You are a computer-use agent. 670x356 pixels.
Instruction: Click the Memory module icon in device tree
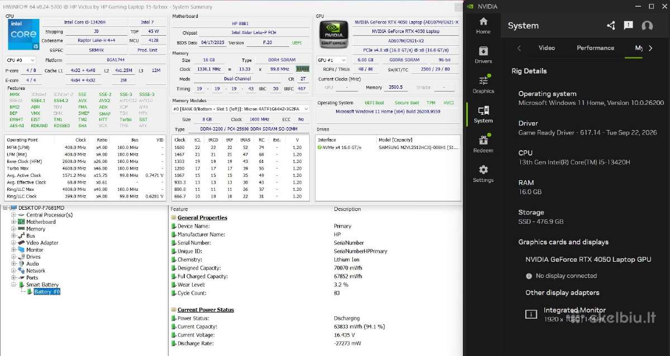pos(21,229)
